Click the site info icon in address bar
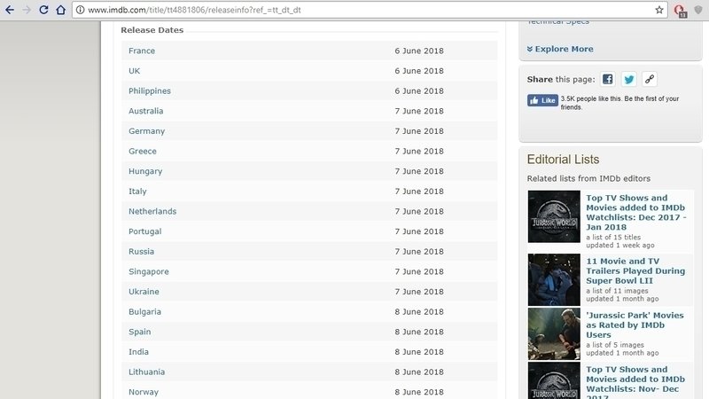This screenshot has width=709, height=399. coord(80,10)
